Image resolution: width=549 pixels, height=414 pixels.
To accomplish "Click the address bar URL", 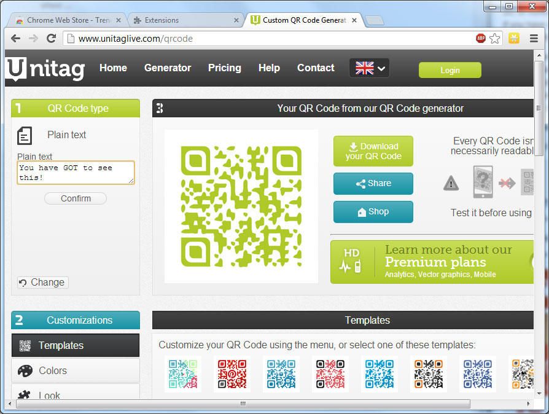I will point(136,39).
